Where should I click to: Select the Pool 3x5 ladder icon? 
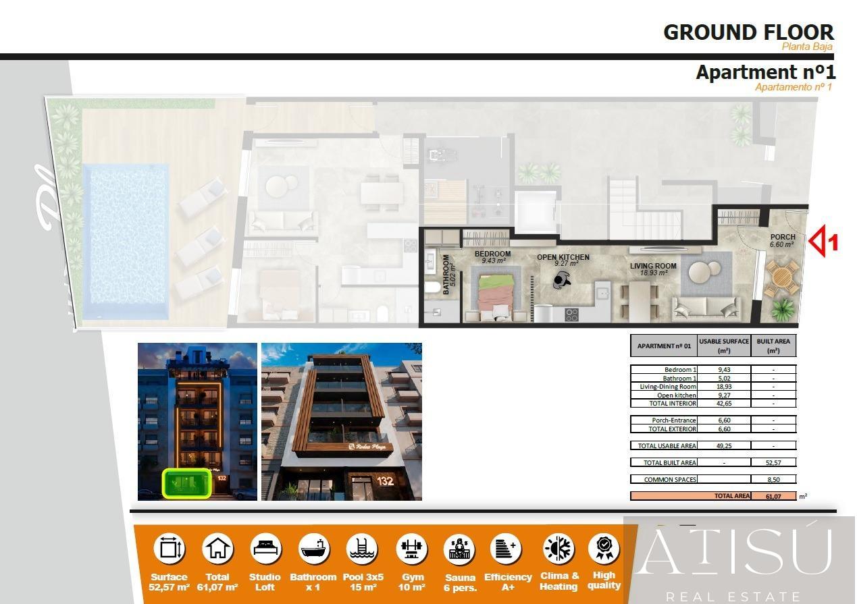pyautogui.click(x=363, y=549)
